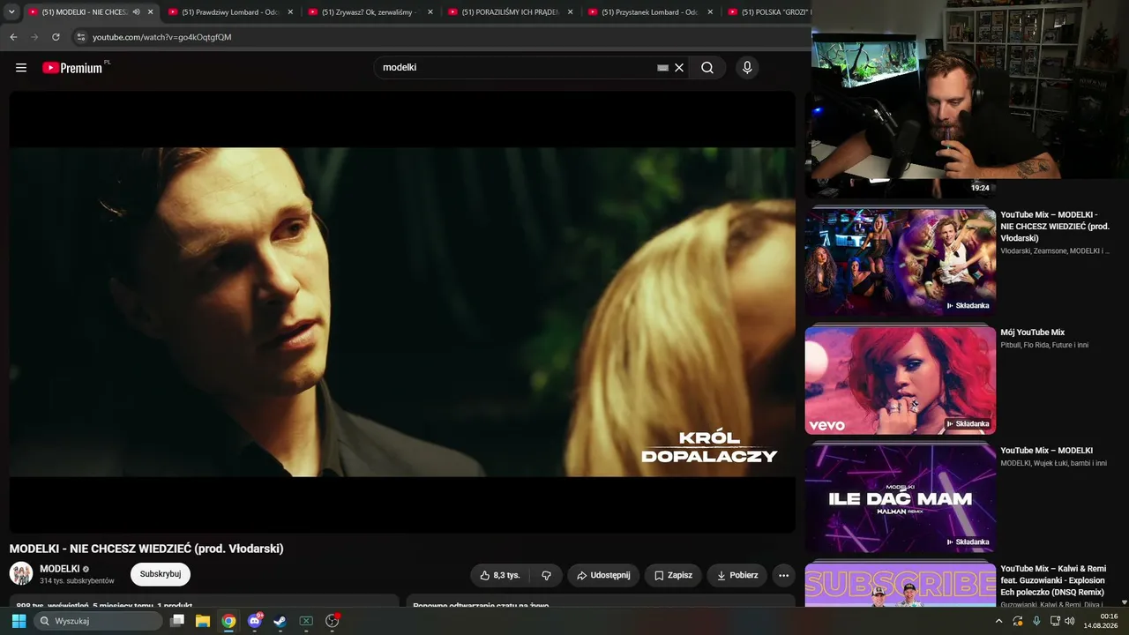Open the Xbox Game Bar taskbar icon
Screen dimensions: 1129x635
pyautogui.click(x=306, y=621)
